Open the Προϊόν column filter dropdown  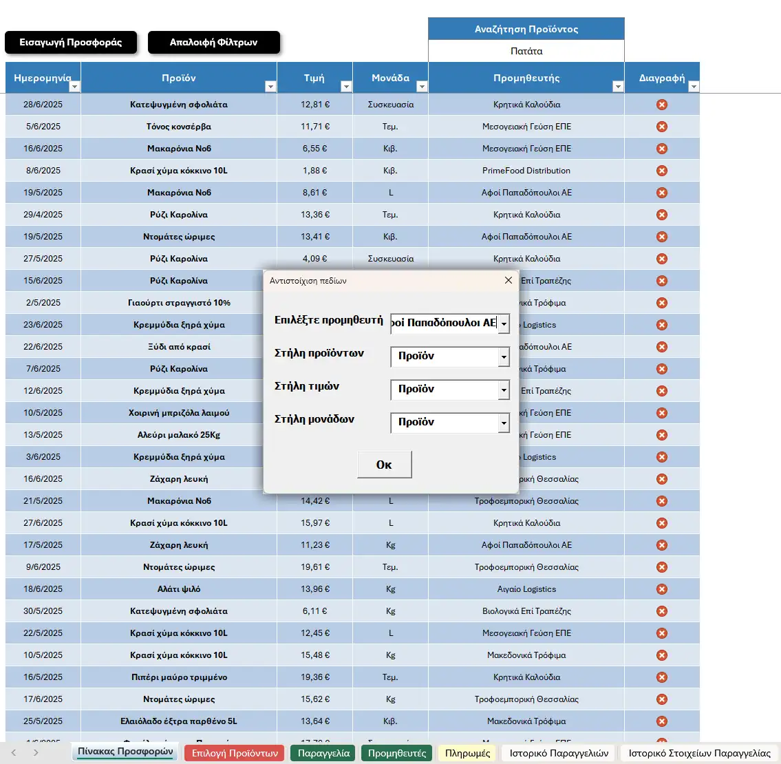click(x=270, y=87)
